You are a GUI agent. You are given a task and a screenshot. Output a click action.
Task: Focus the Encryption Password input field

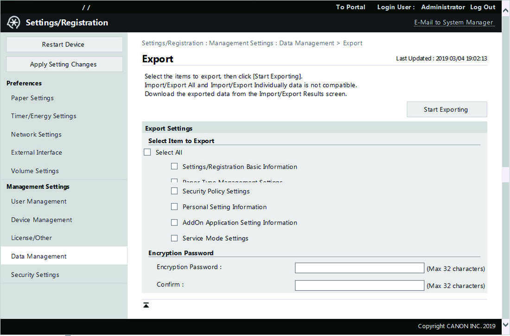pyautogui.click(x=359, y=268)
